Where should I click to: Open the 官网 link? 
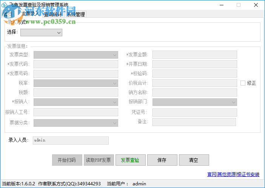(x=212, y=174)
